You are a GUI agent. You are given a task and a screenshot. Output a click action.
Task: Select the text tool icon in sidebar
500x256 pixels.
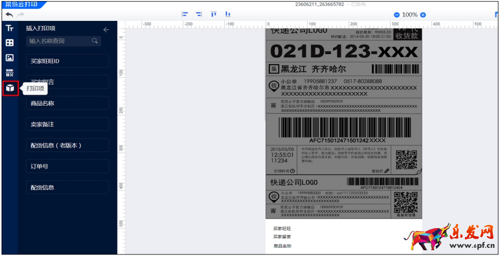coord(10,29)
